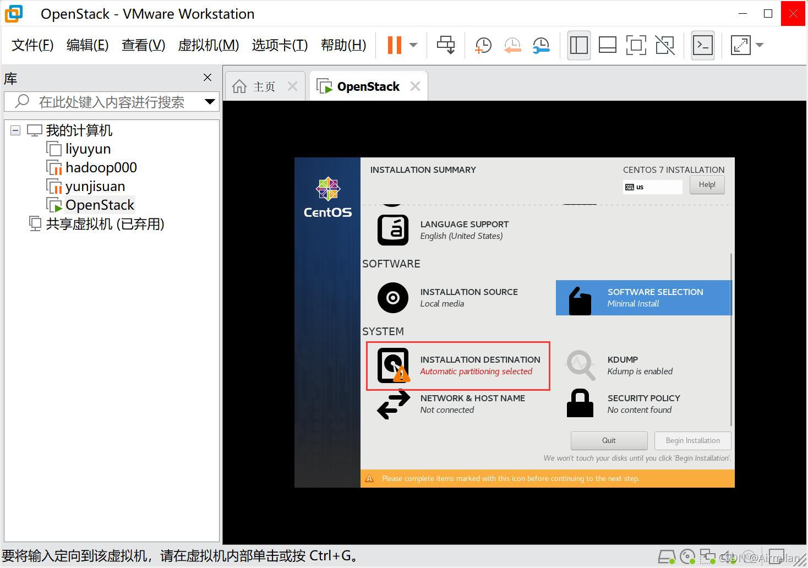Click the CD/DVD drive status icon
Screen dimensions: 808x568
click(x=687, y=558)
